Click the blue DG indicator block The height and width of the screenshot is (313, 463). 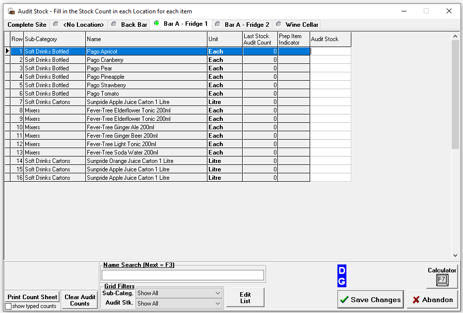click(x=341, y=276)
